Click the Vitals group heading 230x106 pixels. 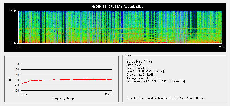[x=128, y=55]
